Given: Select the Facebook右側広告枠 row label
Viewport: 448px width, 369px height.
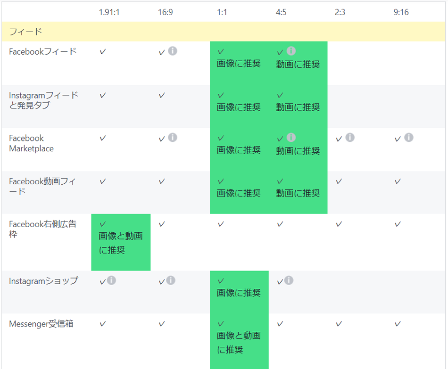Looking at the screenshot, I should pyautogui.click(x=43, y=229).
